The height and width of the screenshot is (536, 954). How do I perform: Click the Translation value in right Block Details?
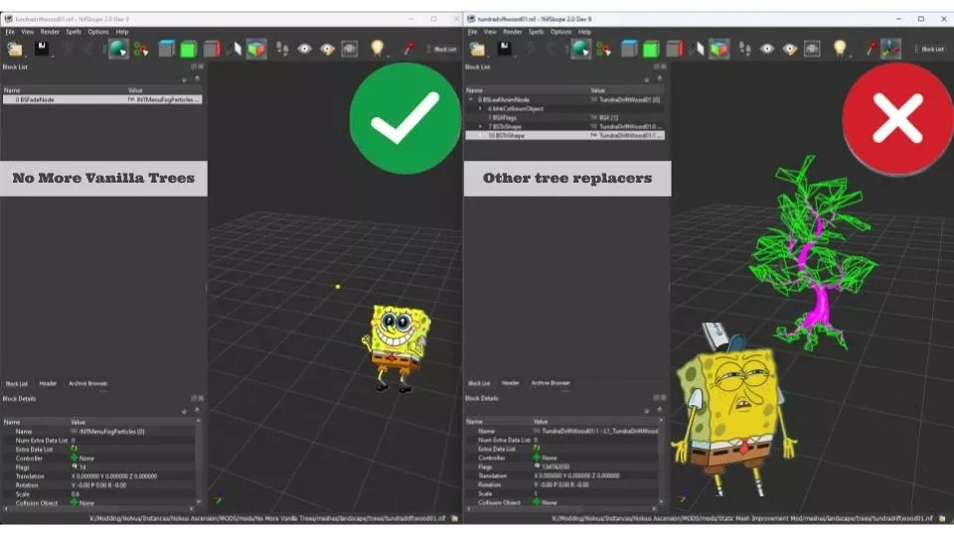point(576,475)
